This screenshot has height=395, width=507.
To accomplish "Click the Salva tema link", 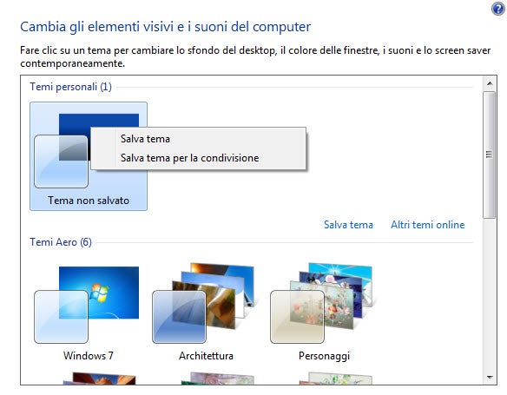I will click(x=348, y=225).
